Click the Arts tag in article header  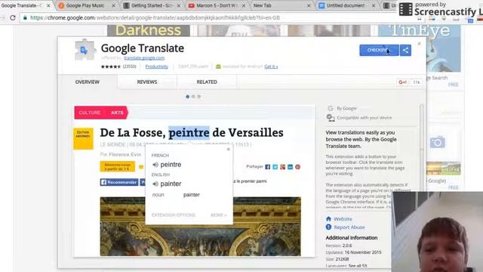tap(117, 113)
